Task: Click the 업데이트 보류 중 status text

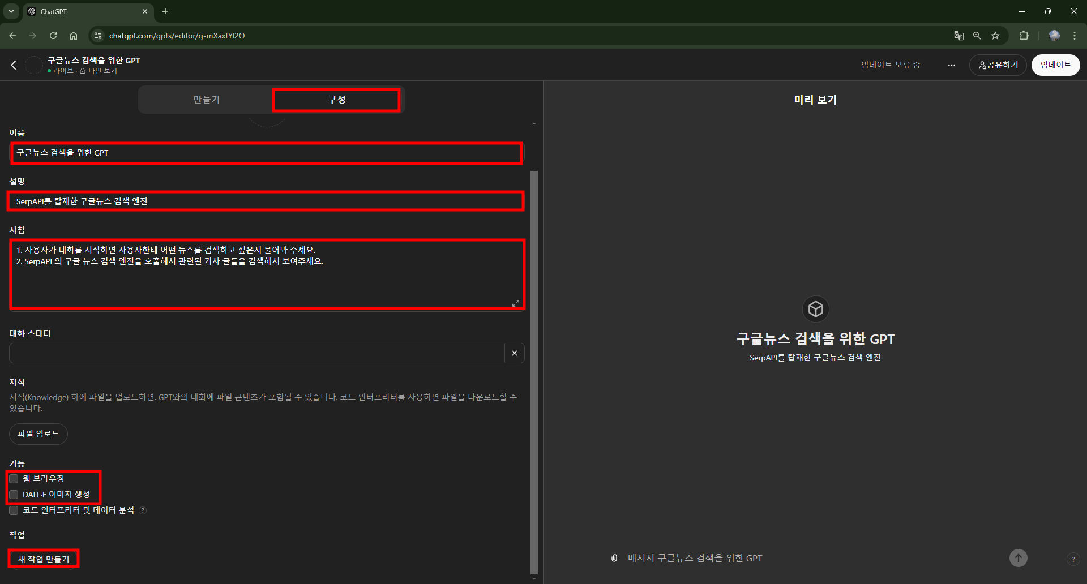Action: [x=891, y=65]
